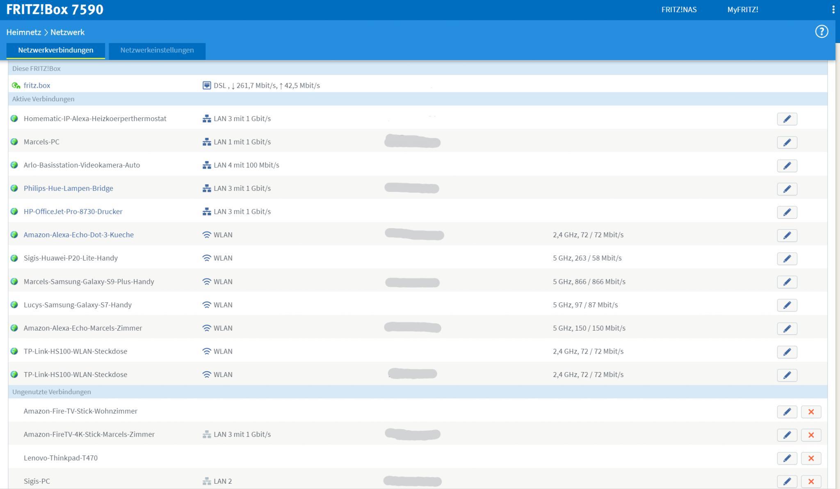Edit the Lenovo-Thinkpad-T470 entry

tap(787, 458)
